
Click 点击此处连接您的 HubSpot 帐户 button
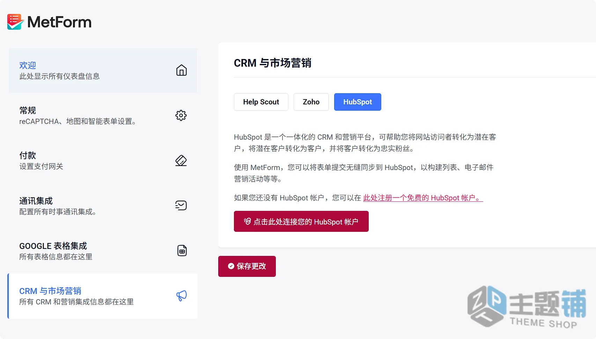301,221
